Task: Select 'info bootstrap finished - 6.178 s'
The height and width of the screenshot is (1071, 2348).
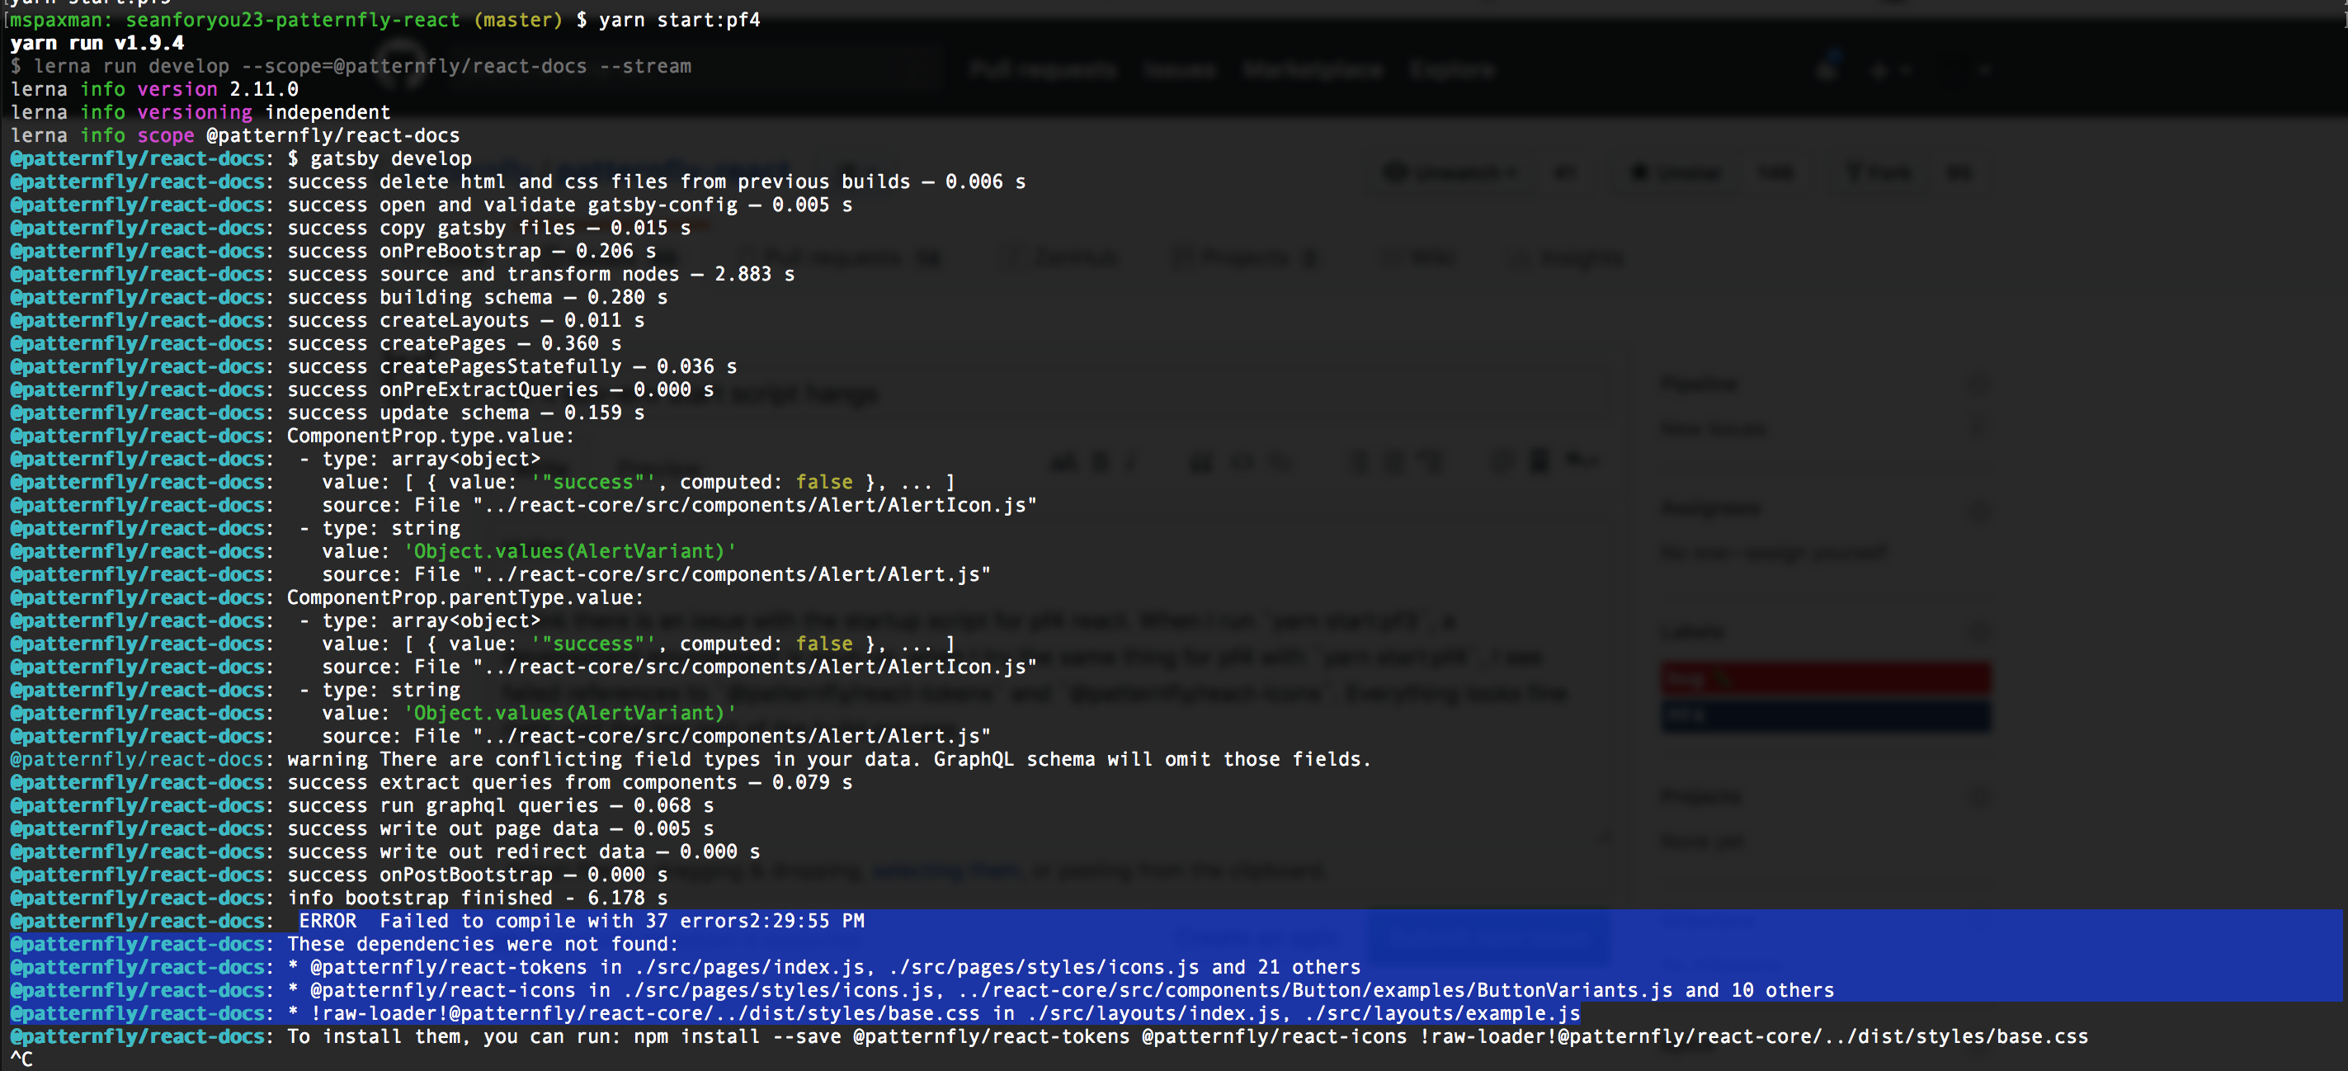Action: pos(339,898)
